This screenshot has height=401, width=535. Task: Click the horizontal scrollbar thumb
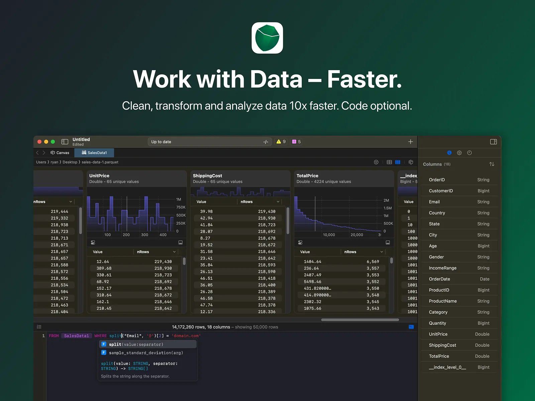(360, 320)
